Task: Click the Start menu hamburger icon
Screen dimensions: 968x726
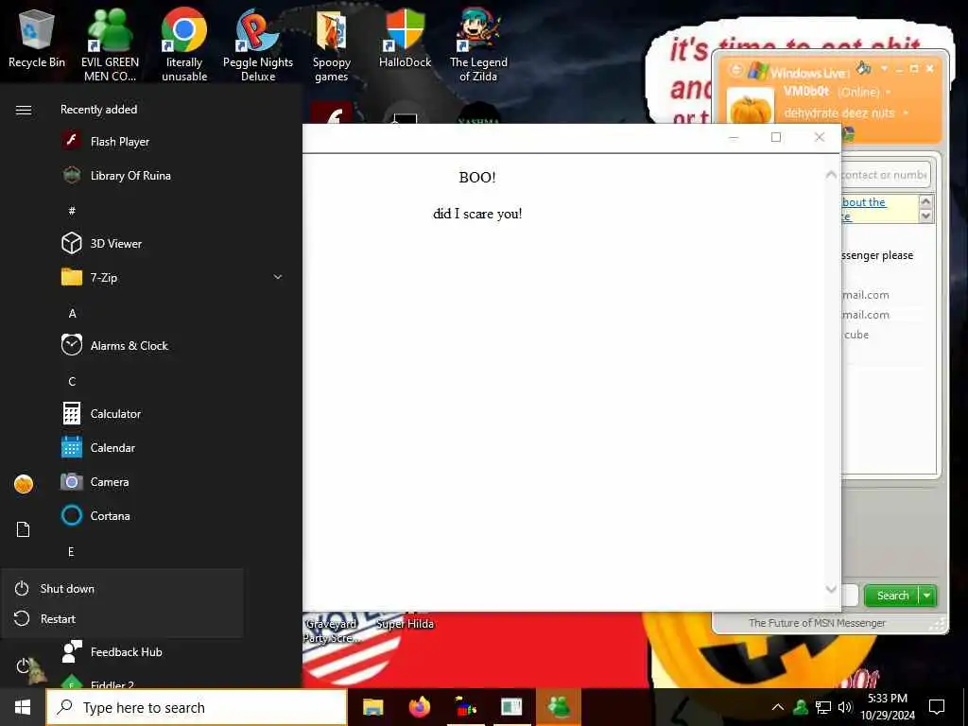Action: tap(24, 110)
